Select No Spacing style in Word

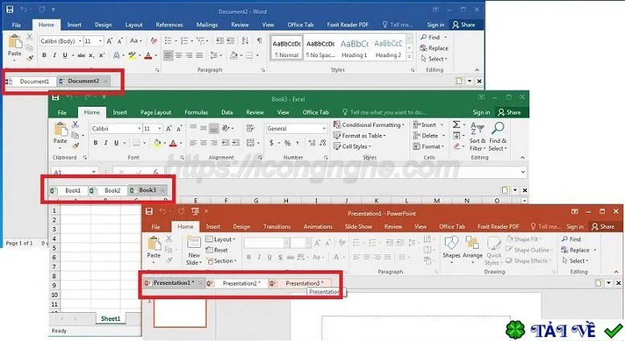pyautogui.click(x=320, y=48)
